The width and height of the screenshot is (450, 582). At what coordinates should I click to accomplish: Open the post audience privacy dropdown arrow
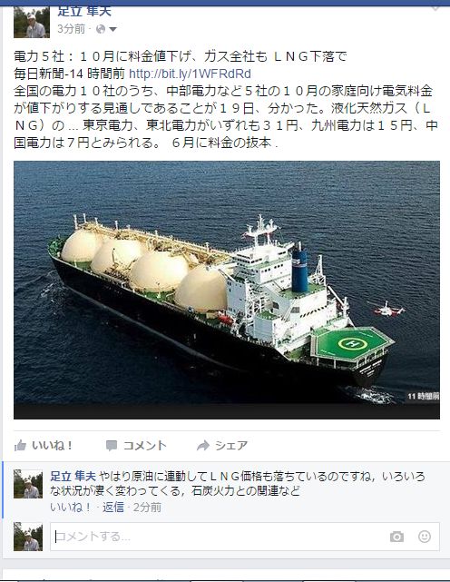pos(112,29)
